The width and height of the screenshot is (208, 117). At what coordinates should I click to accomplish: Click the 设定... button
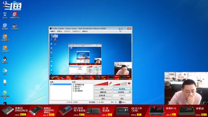click(x=103, y=89)
